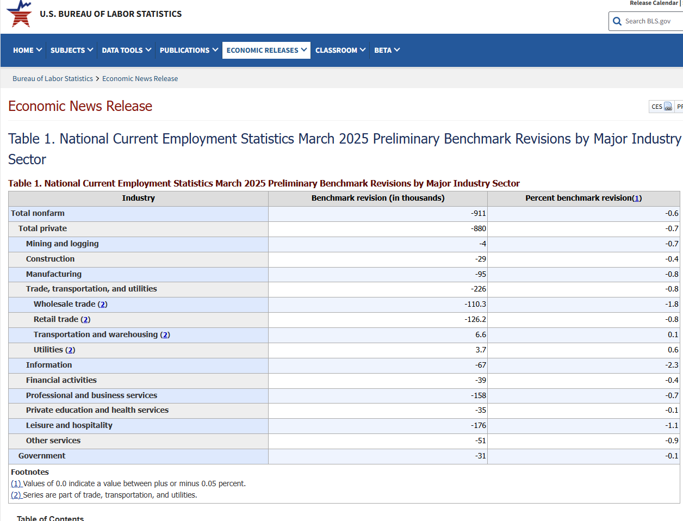
Task: Go to Bureau of Labor Statistics breadcrumb
Action: coord(53,79)
